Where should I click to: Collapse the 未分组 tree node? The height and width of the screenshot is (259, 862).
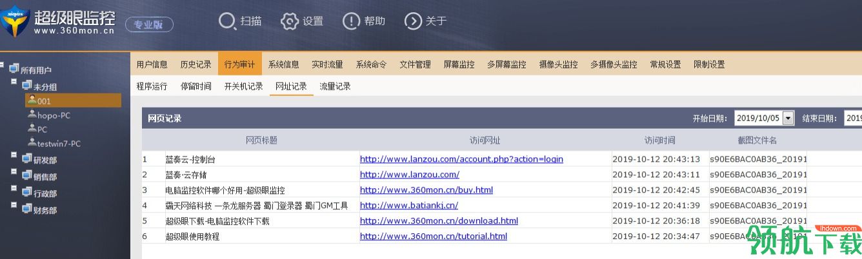click(14, 82)
